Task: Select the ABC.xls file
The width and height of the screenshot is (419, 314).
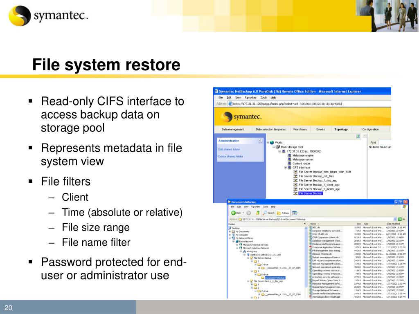Action: (x=316, y=227)
